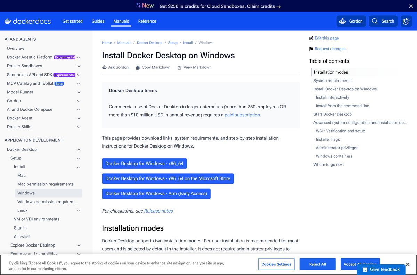
Task: Jump to Start Docker Desktop in contents
Action: tap(332, 114)
